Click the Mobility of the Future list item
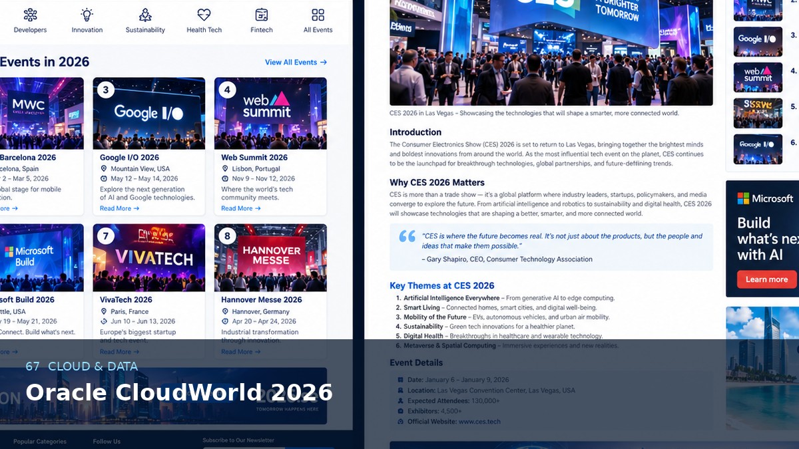 click(502, 317)
